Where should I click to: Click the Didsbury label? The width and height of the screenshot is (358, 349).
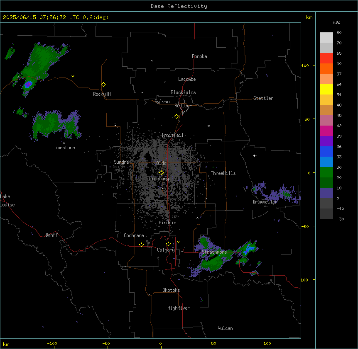click(x=159, y=179)
